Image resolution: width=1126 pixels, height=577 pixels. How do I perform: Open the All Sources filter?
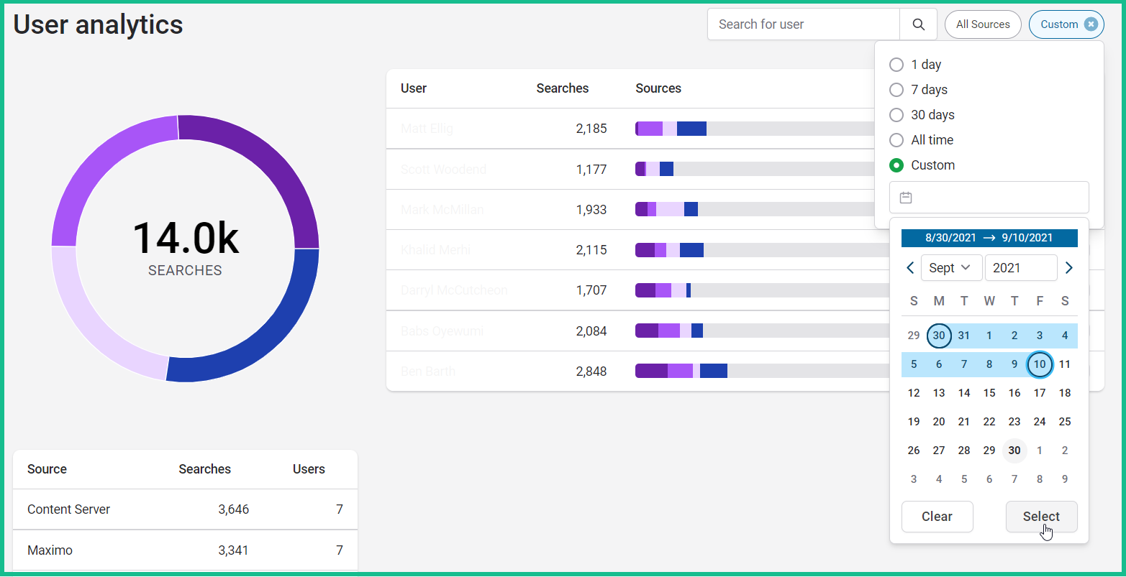(x=982, y=24)
